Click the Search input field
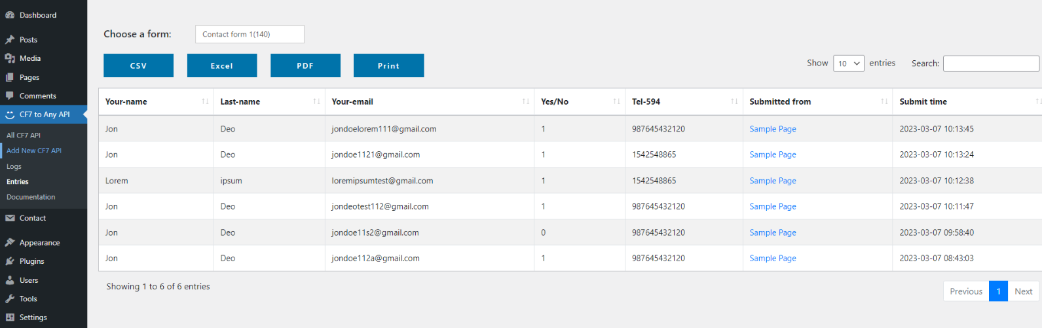The image size is (1042, 328). [990, 64]
